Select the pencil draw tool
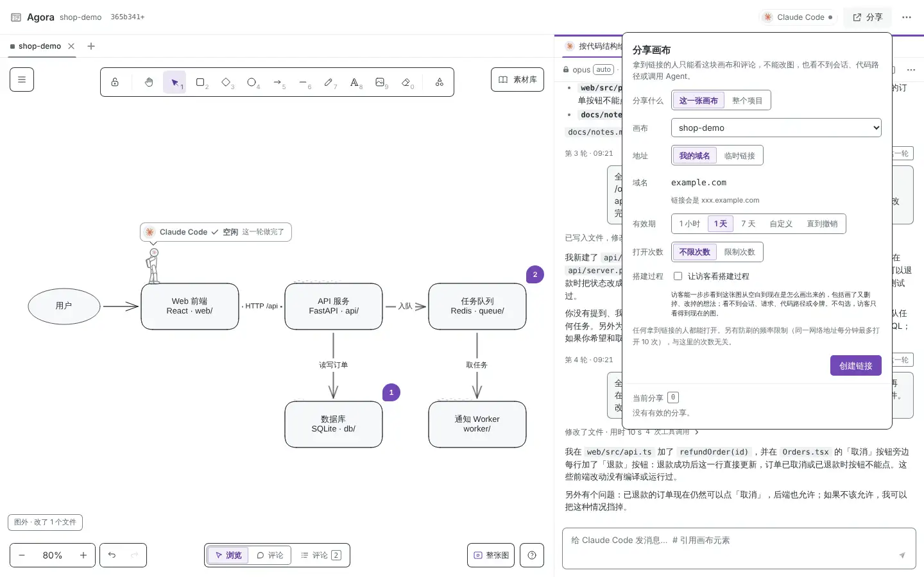 click(x=329, y=82)
